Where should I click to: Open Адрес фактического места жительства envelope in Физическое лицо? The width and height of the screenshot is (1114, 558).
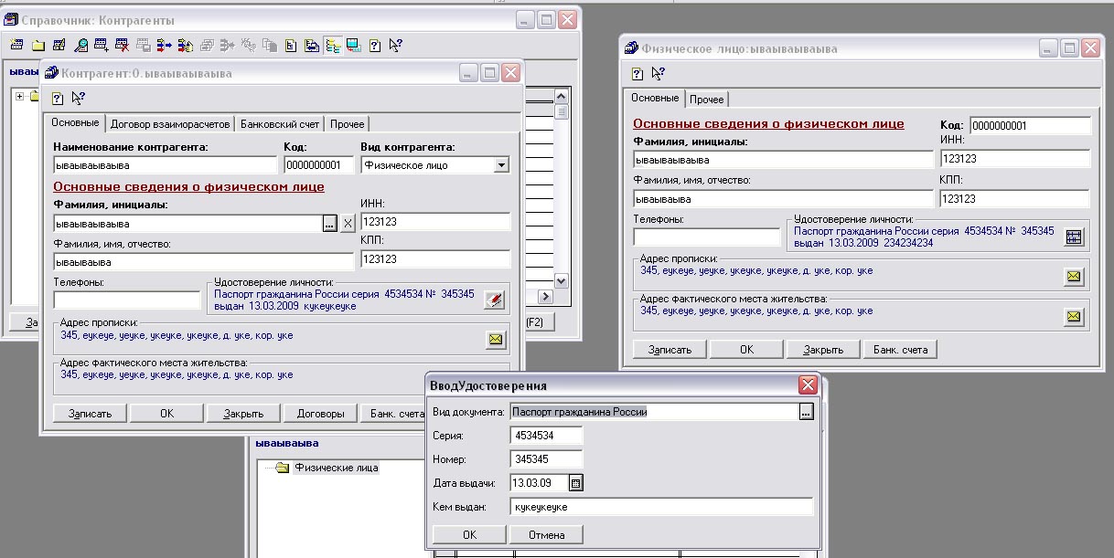[x=1074, y=316]
